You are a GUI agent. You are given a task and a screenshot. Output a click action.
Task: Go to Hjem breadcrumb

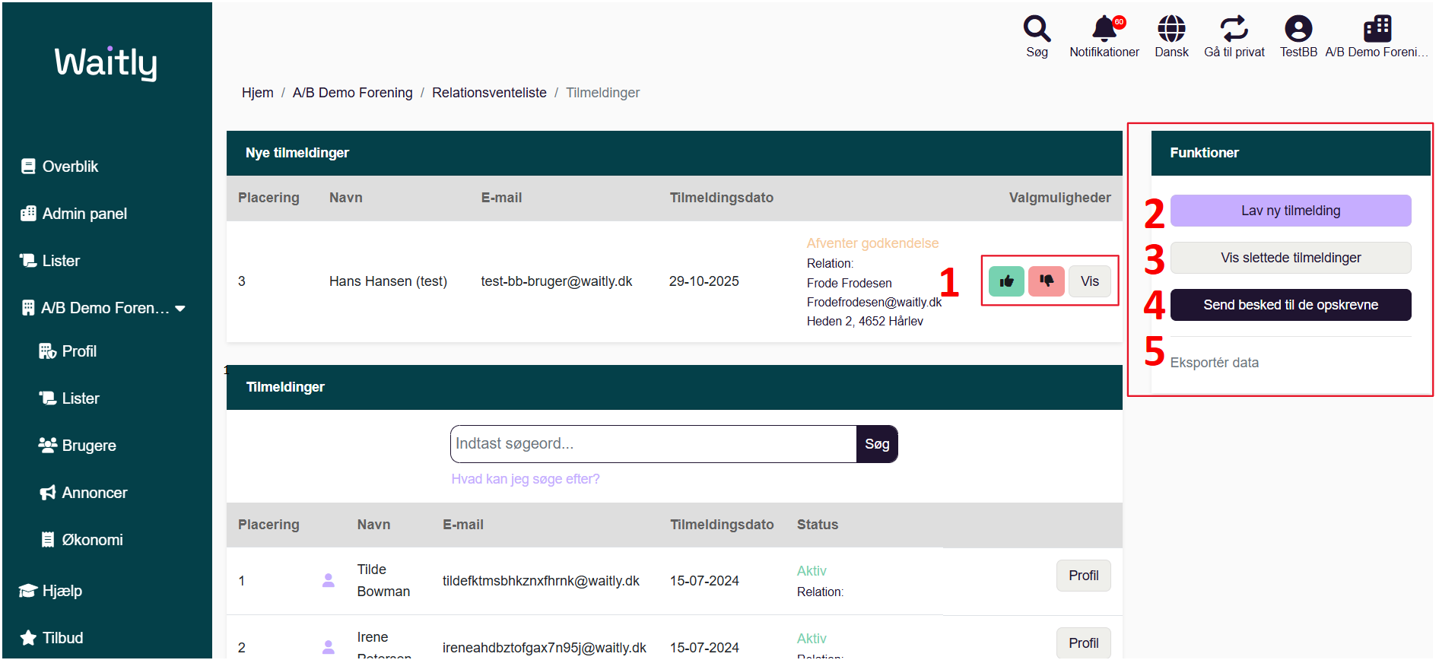(x=258, y=93)
